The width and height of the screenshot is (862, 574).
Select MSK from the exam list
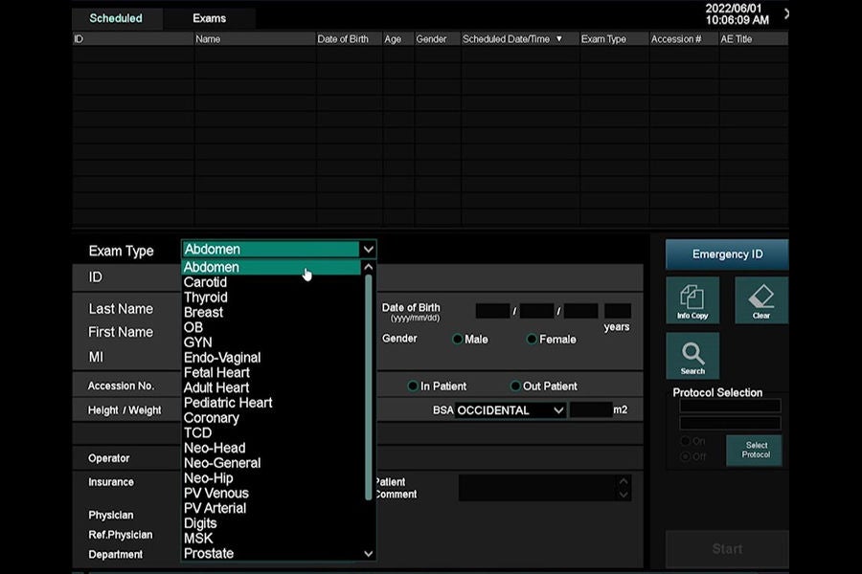tap(198, 539)
